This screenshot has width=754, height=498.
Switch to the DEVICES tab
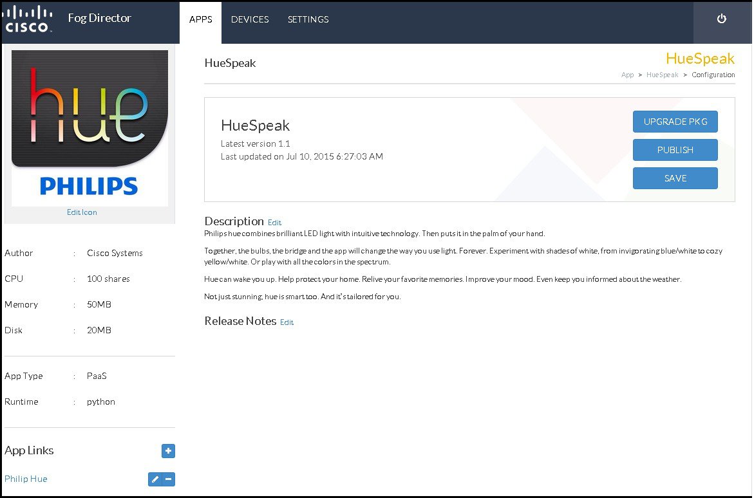pos(250,20)
